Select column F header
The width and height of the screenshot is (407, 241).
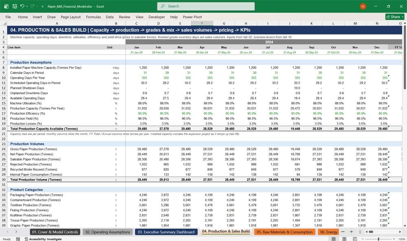click(x=202, y=23)
